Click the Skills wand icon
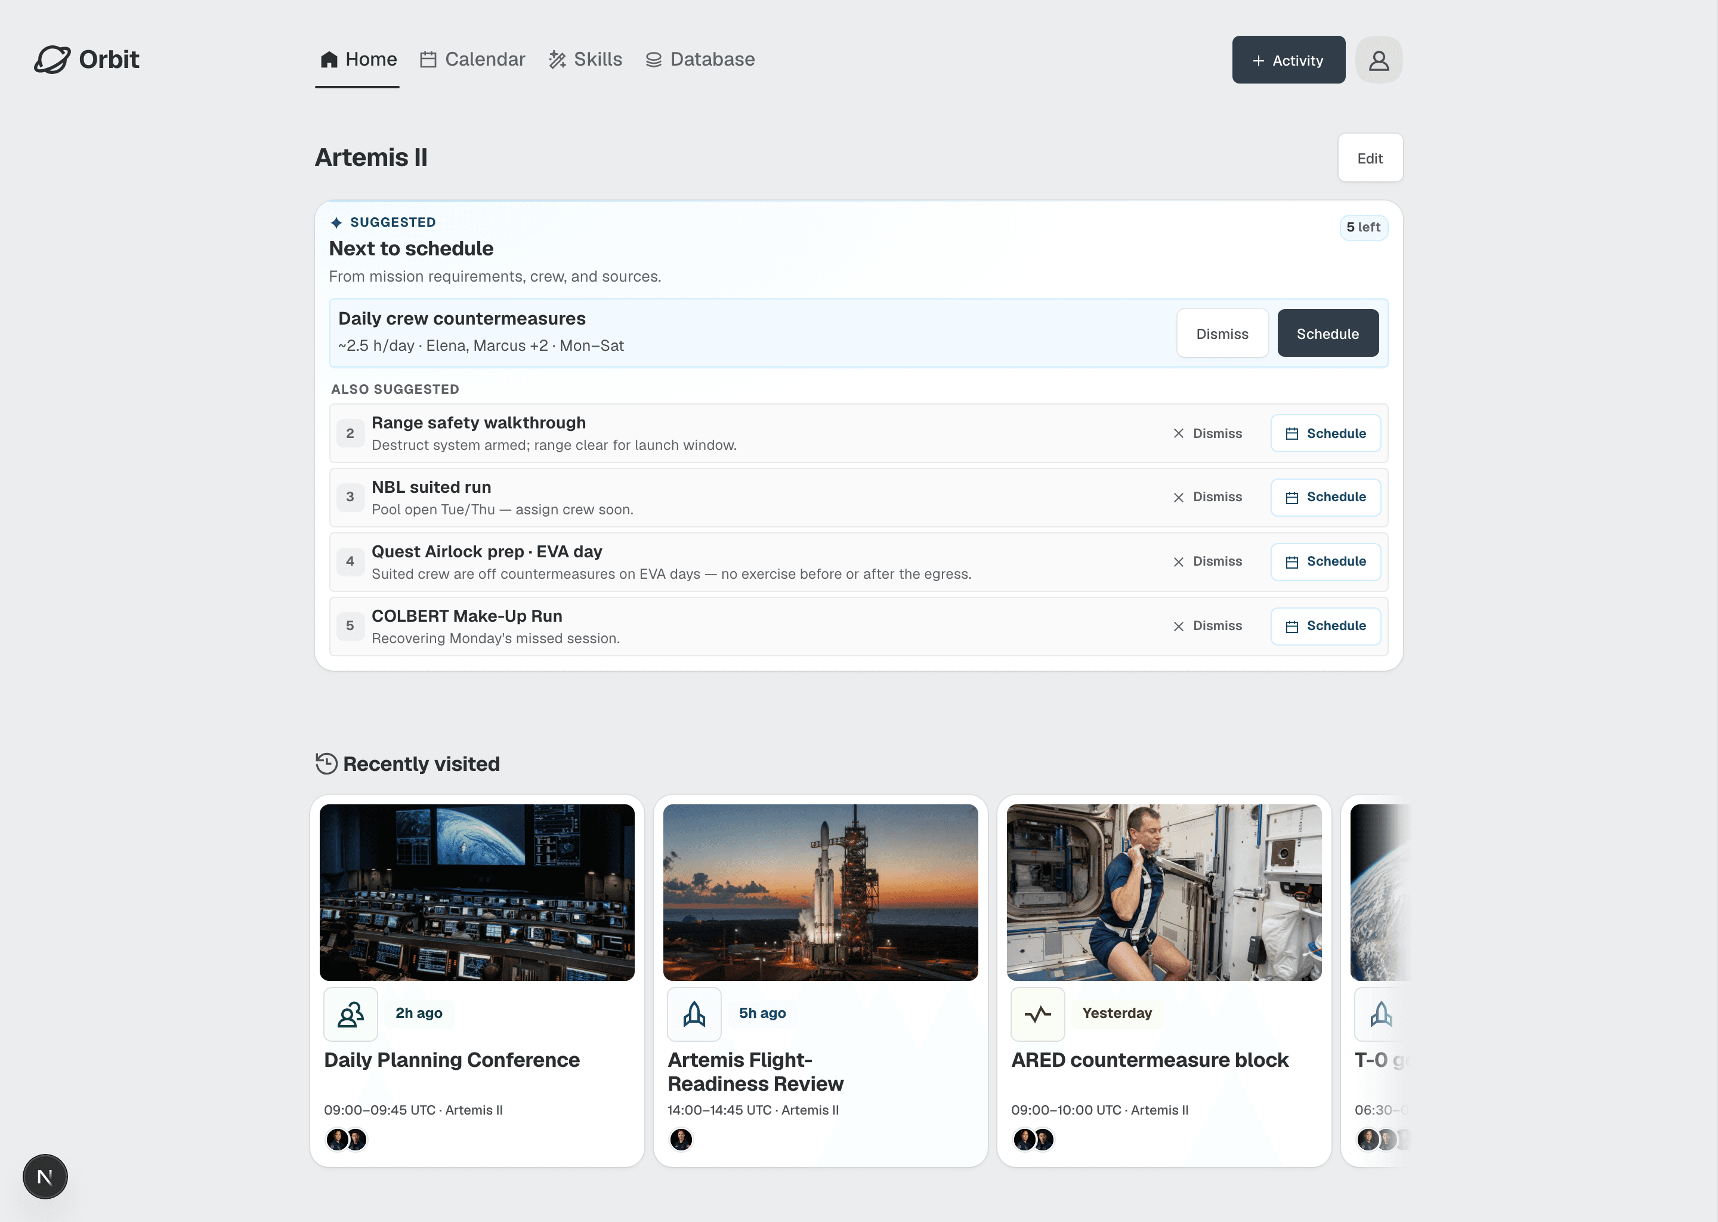This screenshot has height=1222, width=1718. [x=557, y=60]
